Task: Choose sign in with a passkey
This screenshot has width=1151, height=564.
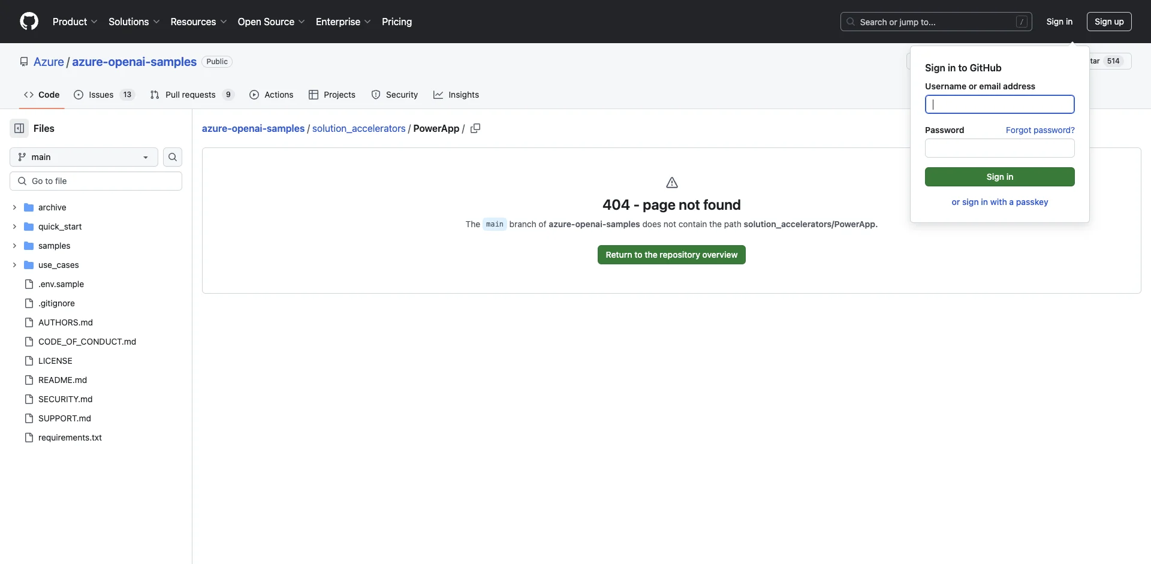Action: point(1000,202)
